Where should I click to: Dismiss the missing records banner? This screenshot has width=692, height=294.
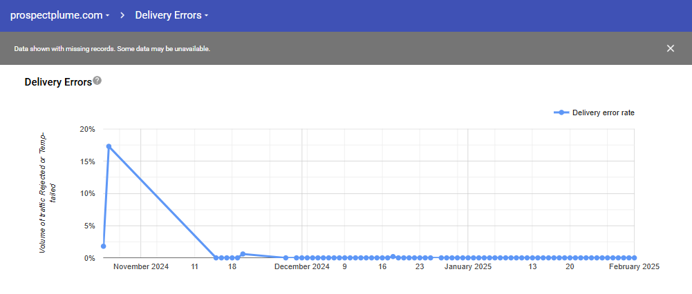[x=670, y=48]
